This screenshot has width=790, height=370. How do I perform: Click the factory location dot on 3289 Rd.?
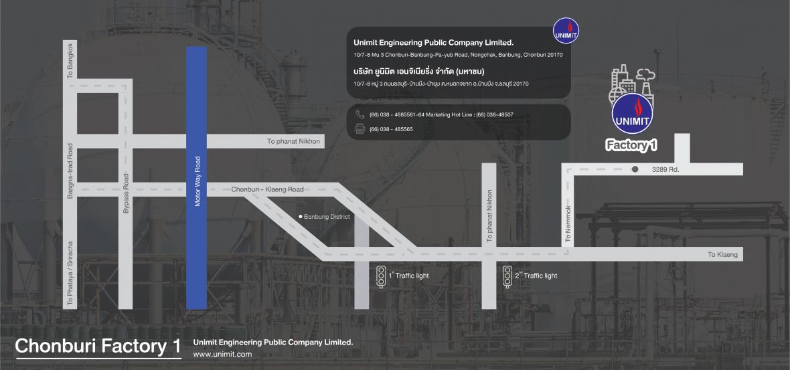[635, 169]
